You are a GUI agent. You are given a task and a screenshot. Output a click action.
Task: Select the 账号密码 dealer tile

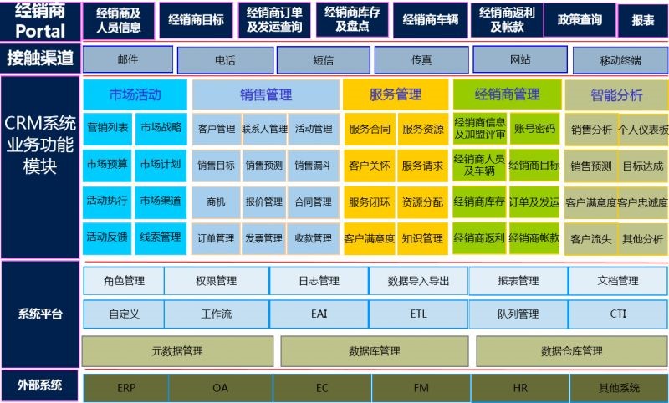click(x=534, y=129)
